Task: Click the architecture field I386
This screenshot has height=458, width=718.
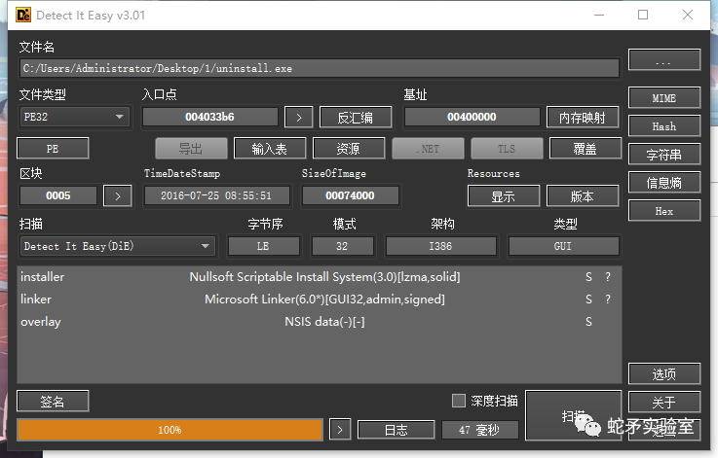Action: coord(440,246)
